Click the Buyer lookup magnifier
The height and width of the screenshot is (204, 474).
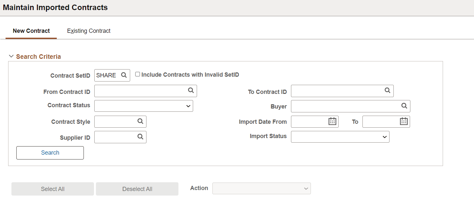(x=404, y=106)
